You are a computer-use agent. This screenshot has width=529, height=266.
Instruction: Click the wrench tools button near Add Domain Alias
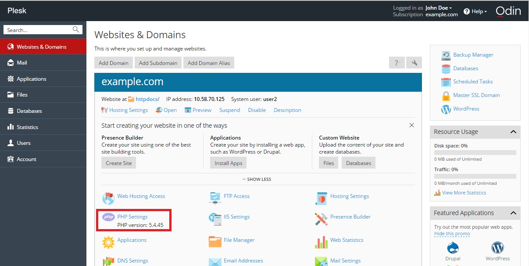point(414,63)
